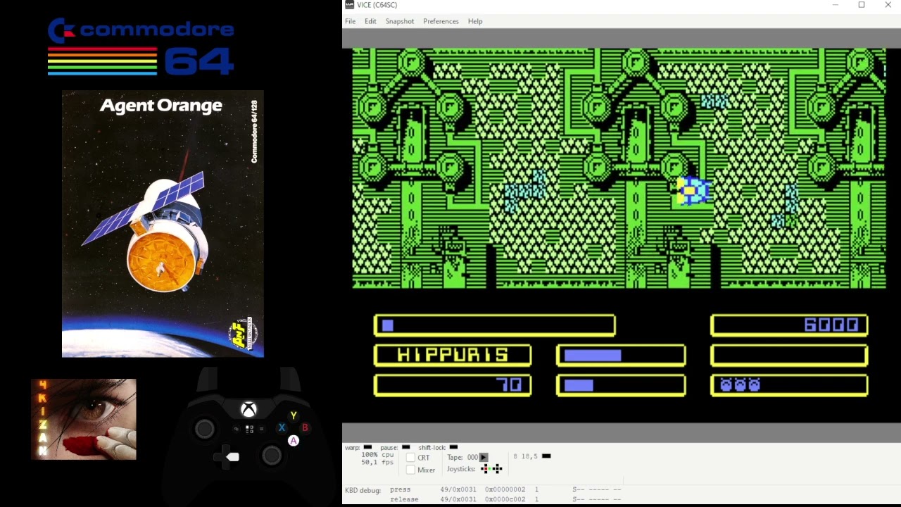Screen dimensions: 901x507
Task: Maximize the VICE window
Action: click(x=861, y=5)
